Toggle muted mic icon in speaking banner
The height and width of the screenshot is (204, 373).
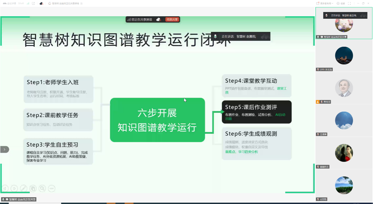tap(215, 36)
